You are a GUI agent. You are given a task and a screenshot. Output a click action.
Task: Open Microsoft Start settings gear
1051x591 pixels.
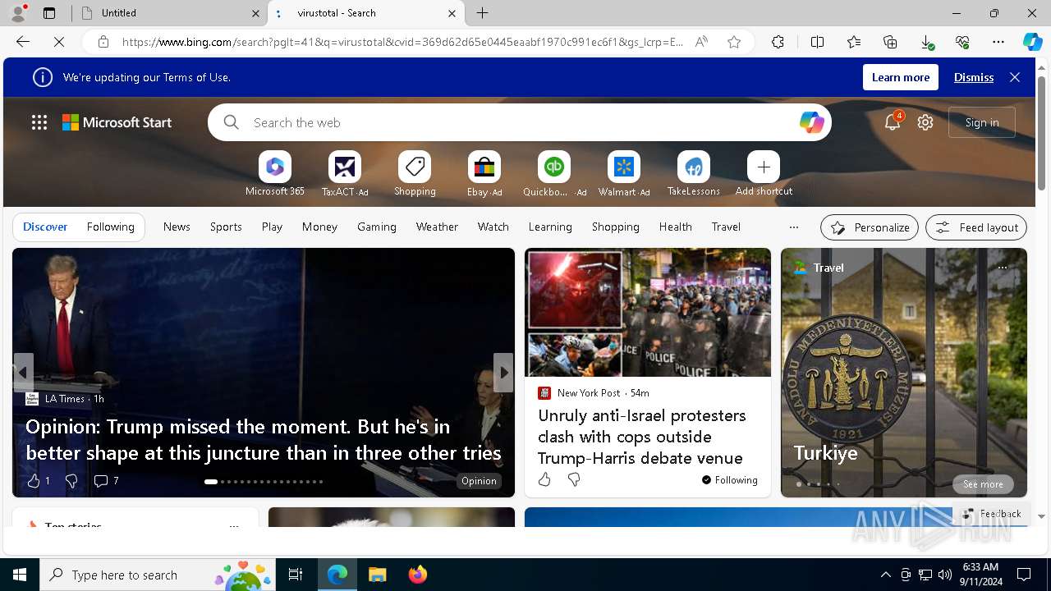coord(925,122)
